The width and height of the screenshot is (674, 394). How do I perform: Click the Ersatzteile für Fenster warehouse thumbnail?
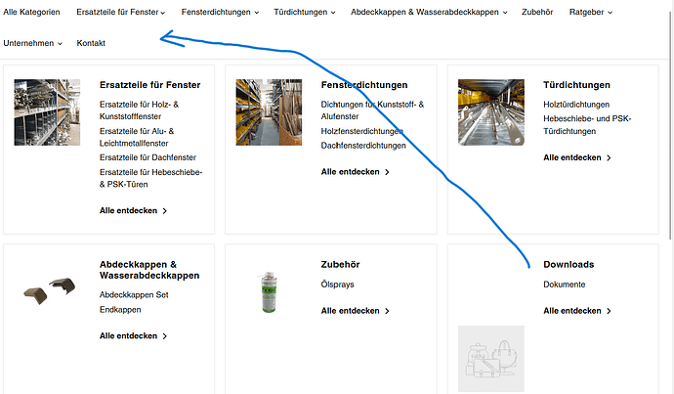(47, 112)
